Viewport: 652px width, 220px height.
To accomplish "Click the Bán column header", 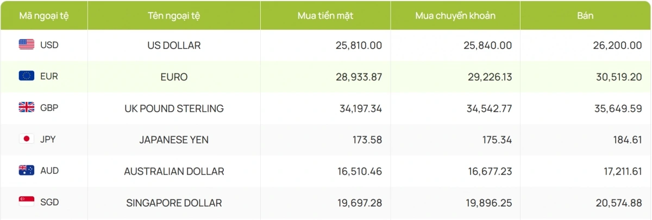I will (x=585, y=16).
